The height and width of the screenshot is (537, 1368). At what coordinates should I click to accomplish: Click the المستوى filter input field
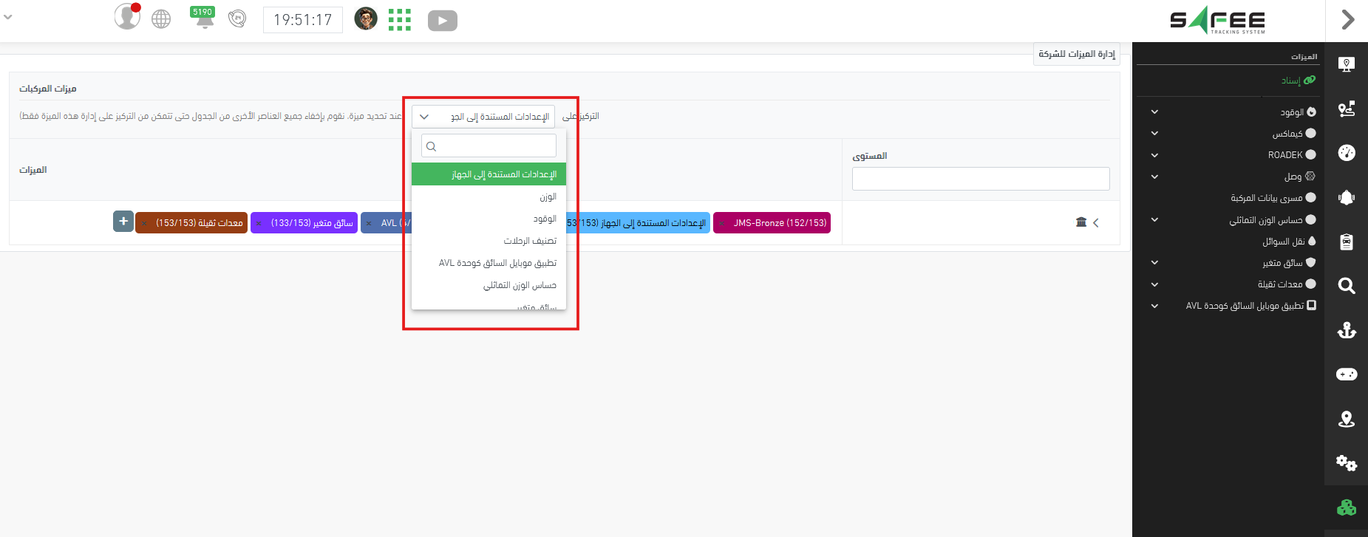tap(981, 179)
